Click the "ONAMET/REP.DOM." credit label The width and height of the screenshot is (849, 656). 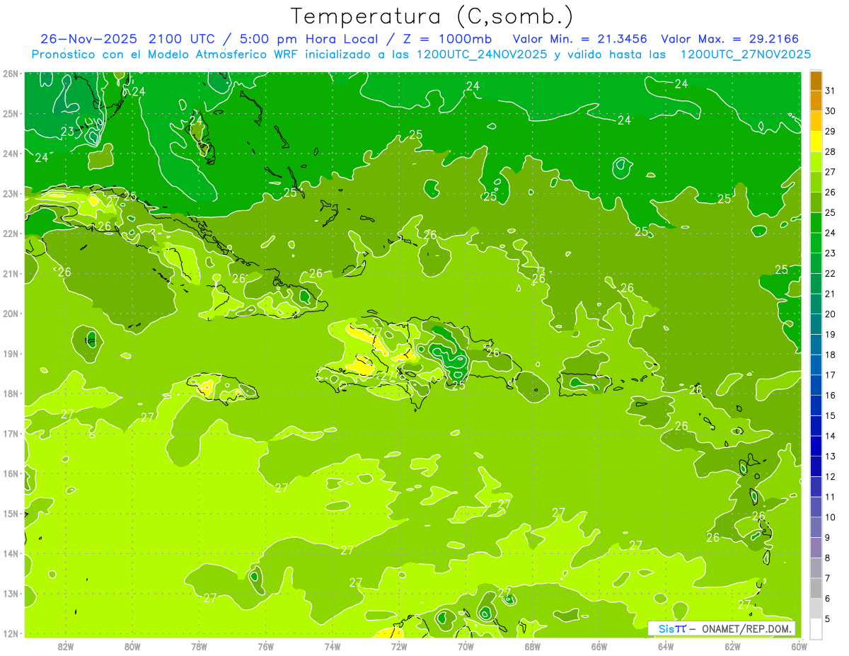tap(746, 628)
